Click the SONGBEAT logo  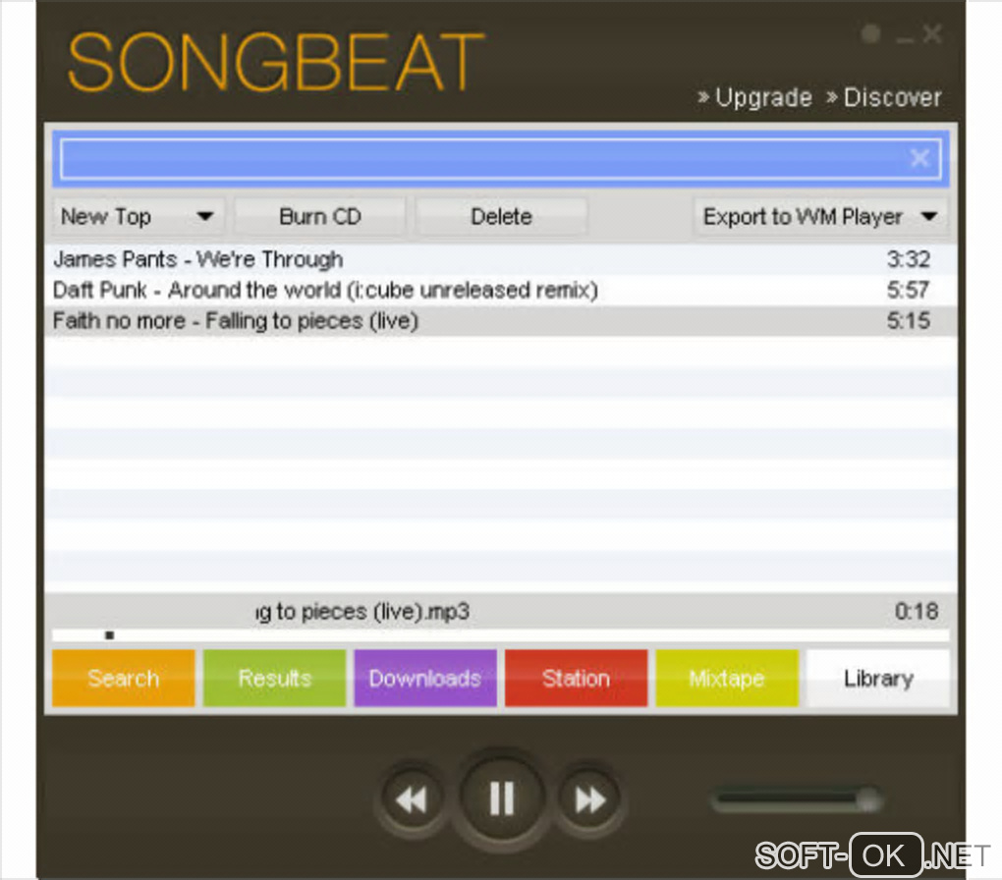coord(275,62)
